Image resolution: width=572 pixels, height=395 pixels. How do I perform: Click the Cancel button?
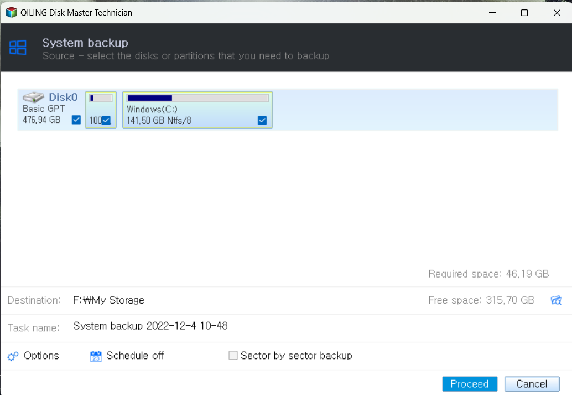point(532,384)
